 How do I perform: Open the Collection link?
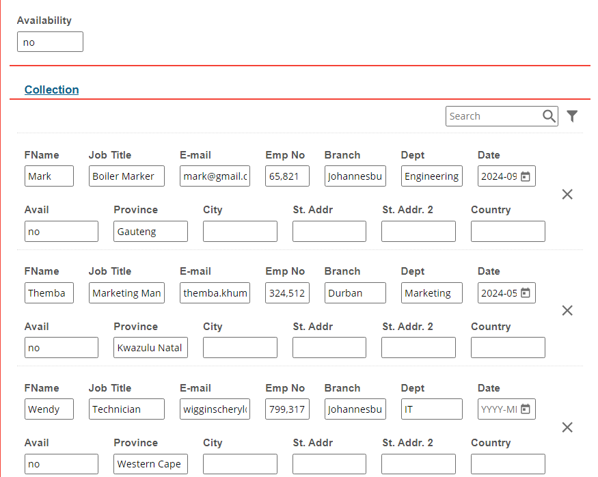click(x=51, y=90)
